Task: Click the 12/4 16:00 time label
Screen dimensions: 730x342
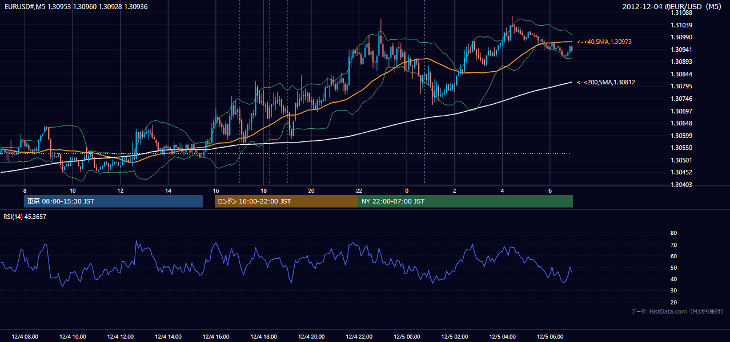Action: click(x=216, y=337)
